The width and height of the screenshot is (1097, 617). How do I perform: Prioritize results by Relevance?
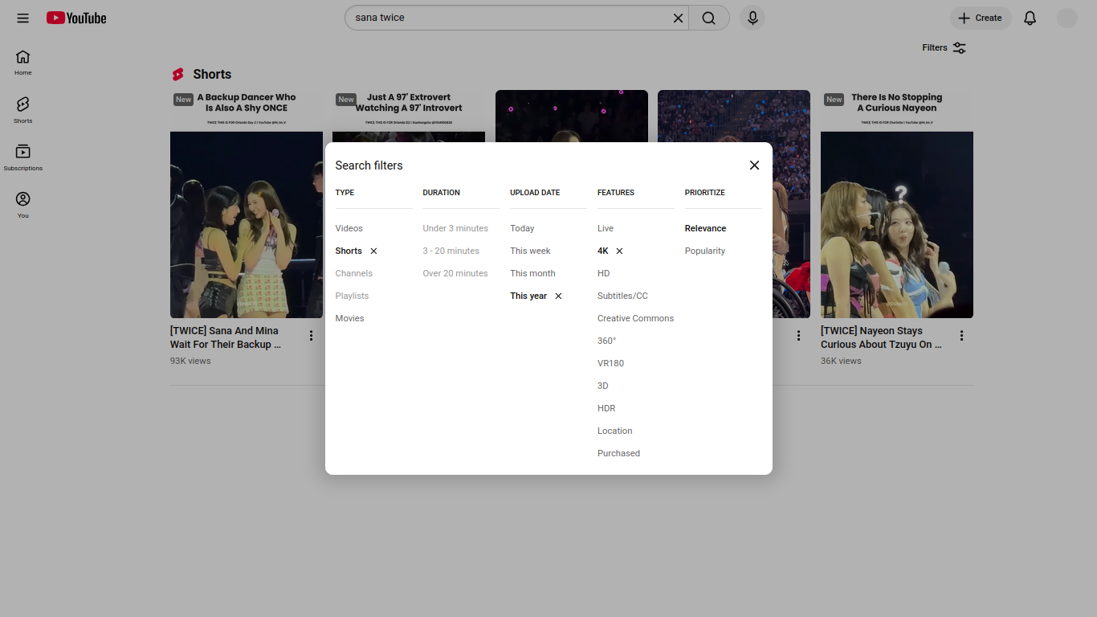coord(706,229)
